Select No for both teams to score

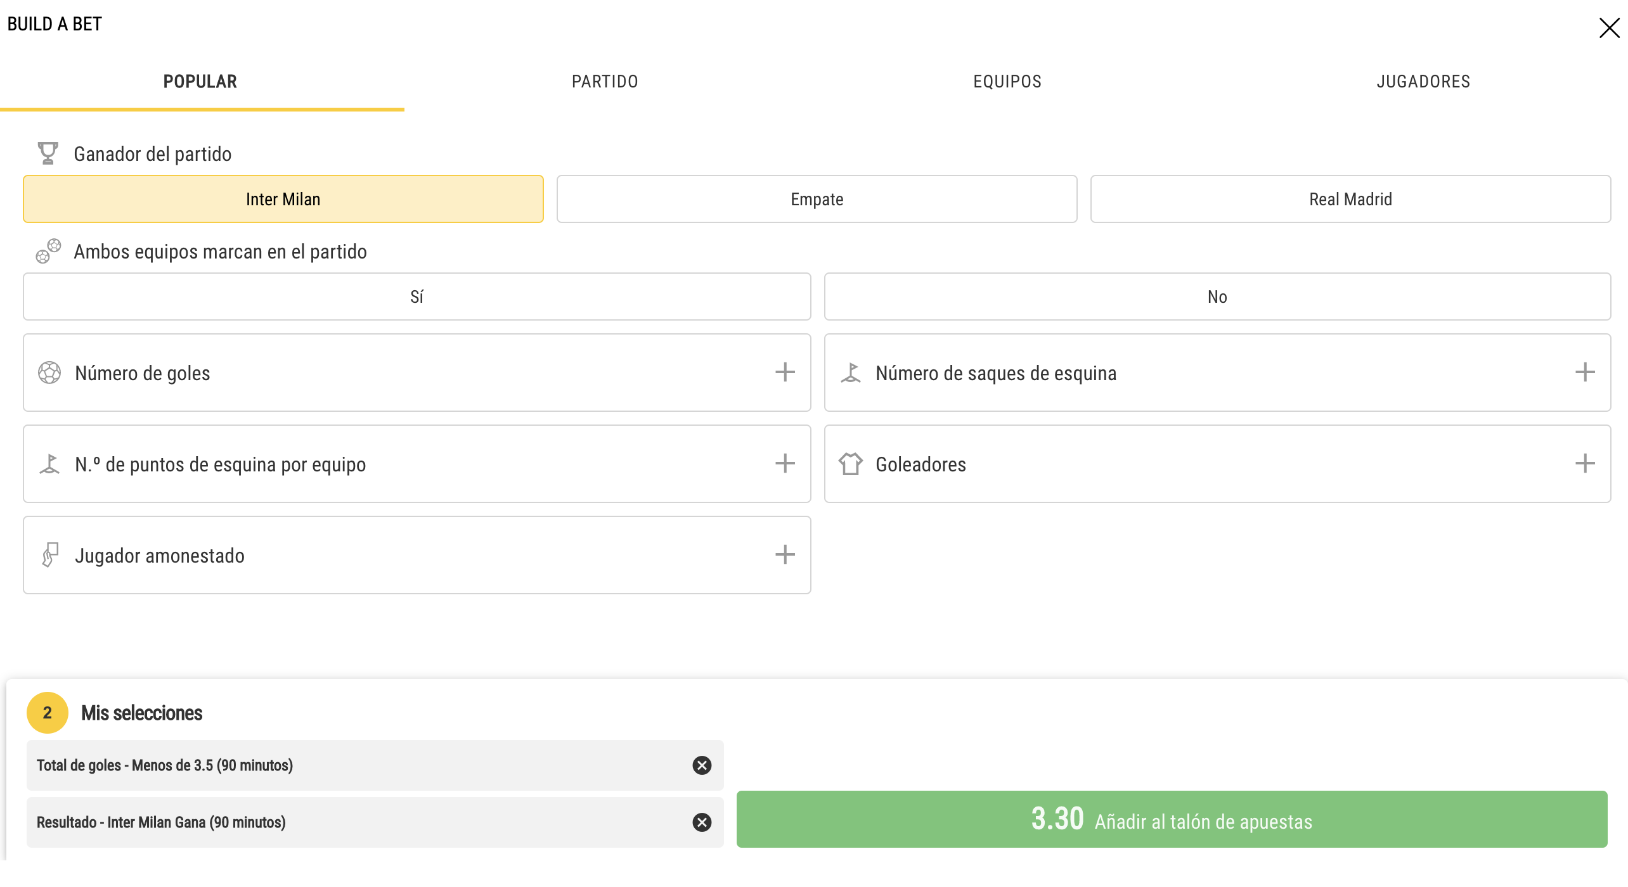click(1217, 297)
